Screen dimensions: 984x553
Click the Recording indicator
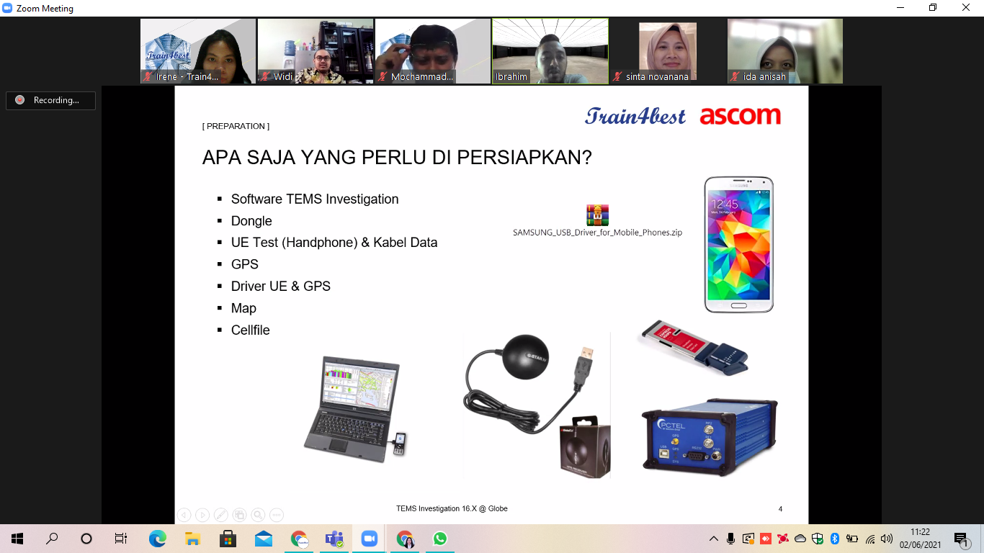tap(50, 100)
